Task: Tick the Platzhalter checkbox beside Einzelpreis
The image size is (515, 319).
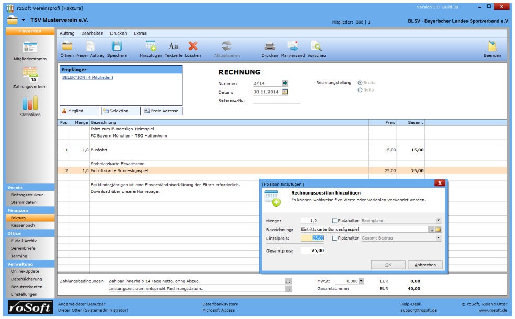Action: click(335, 238)
